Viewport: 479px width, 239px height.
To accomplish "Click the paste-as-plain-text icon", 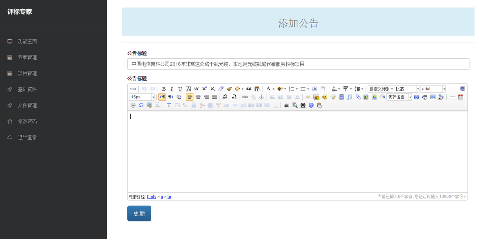I will tap(257, 89).
